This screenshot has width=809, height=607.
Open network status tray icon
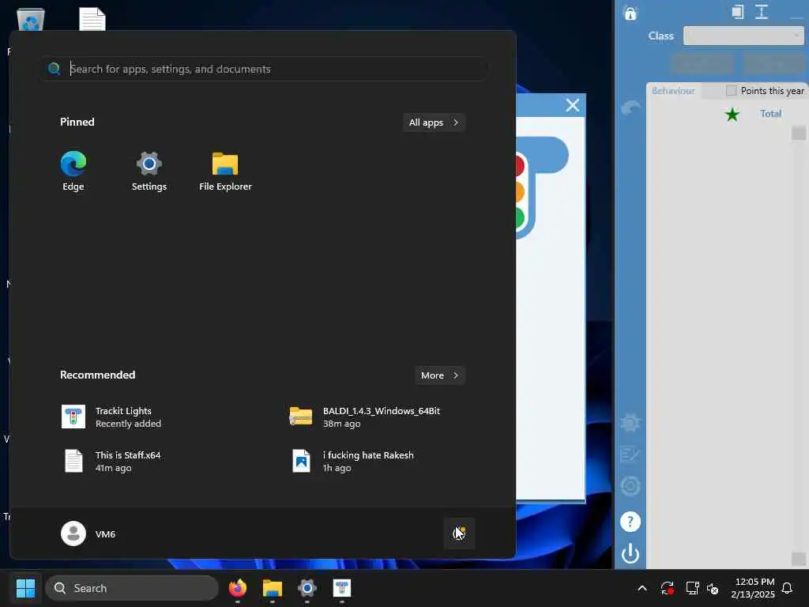coord(692,588)
